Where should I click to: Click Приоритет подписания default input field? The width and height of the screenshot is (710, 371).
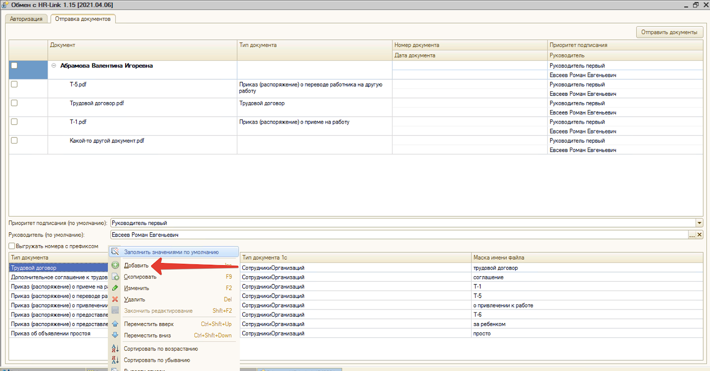(x=403, y=223)
